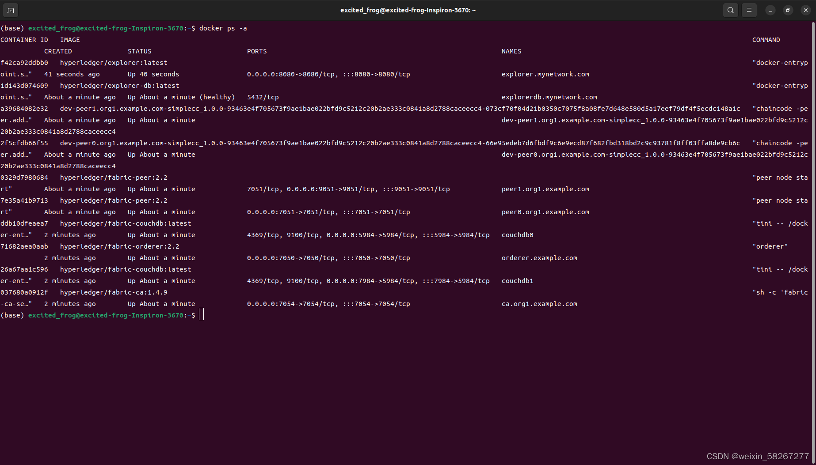Click the NAMES column header

(x=511, y=51)
